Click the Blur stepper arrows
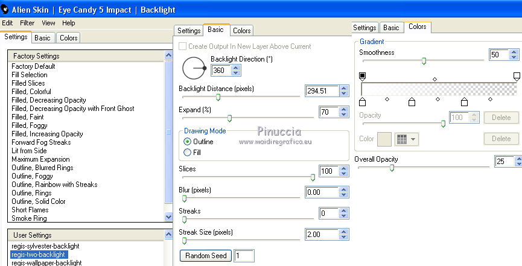Viewport: 522px width, 266px height. [x=344, y=192]
